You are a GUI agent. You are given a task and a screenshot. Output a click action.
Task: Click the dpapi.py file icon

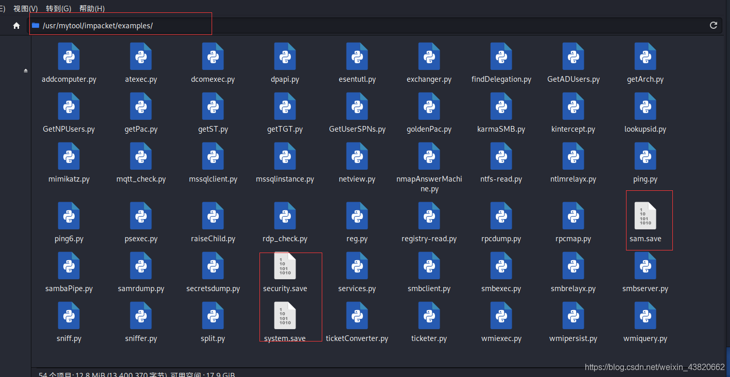tap(285, 57)
